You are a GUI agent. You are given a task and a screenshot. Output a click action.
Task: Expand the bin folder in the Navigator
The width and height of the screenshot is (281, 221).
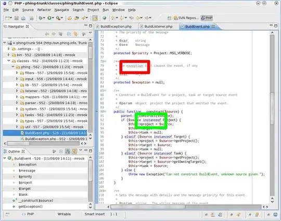pyautogui.click(x=9, y=55)
